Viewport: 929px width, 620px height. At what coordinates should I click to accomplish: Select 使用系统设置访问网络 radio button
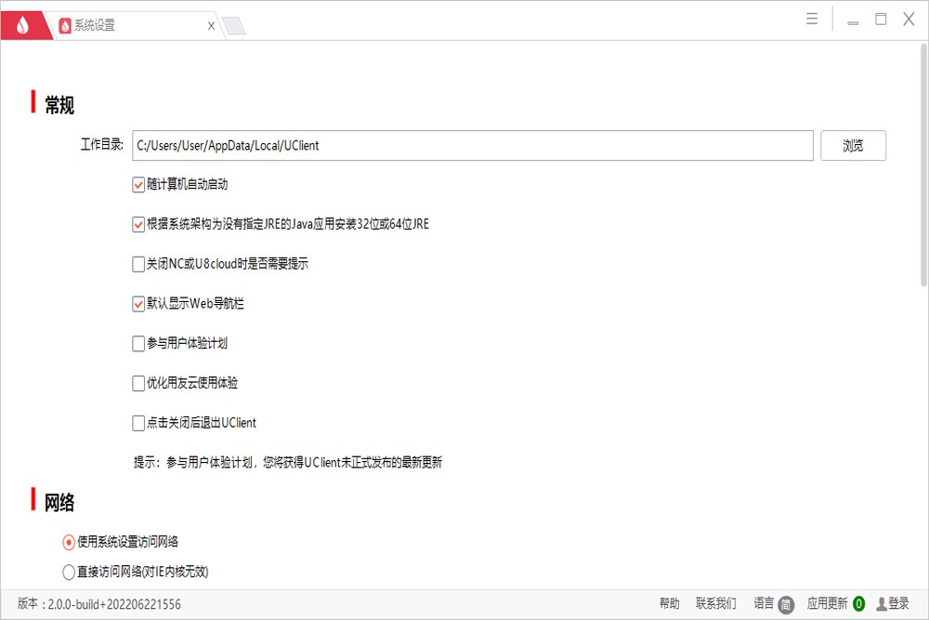69,542
